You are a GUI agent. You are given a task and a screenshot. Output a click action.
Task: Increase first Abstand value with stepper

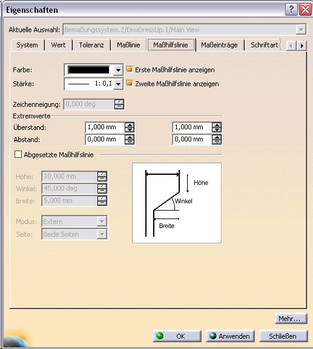click(x=130, y=137)
